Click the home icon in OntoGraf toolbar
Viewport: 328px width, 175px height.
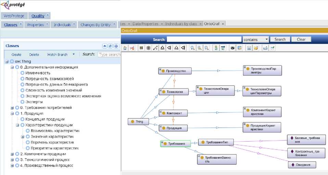(125, 48)
